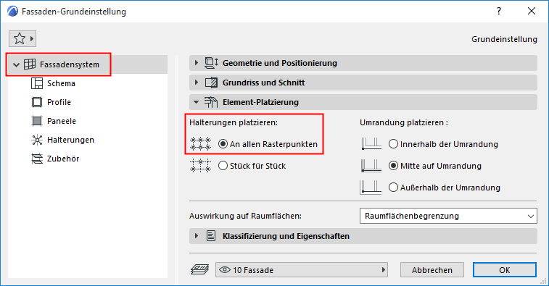Open the Zubehör accessories icon
This screenshot has width=549, height=286.
(x=37, y=159)
